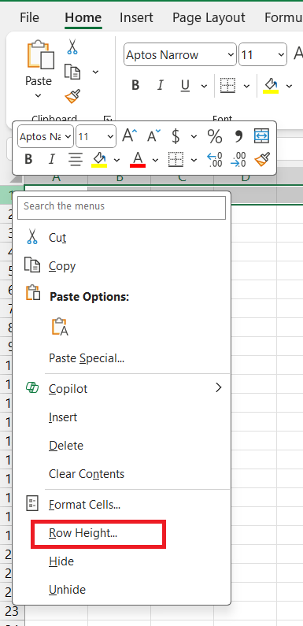Click the Paste clipboard icon in ribbon
The height and width of the screenshot is (626, 303).
coord(40,54)
